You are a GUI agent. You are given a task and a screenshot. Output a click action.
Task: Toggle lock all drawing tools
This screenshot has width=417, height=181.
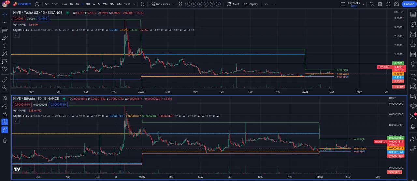(x=5, y=114)
